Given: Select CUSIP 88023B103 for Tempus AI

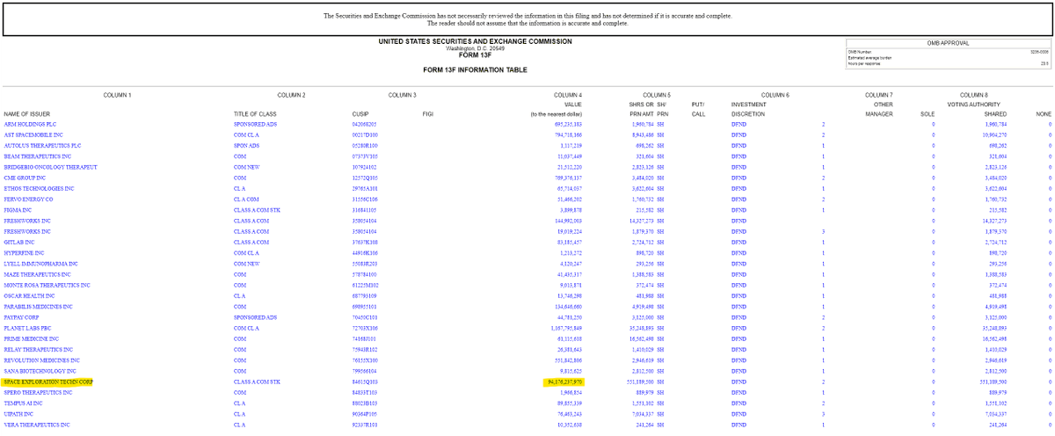Looking at the screenshot, I should click(364, 403).
